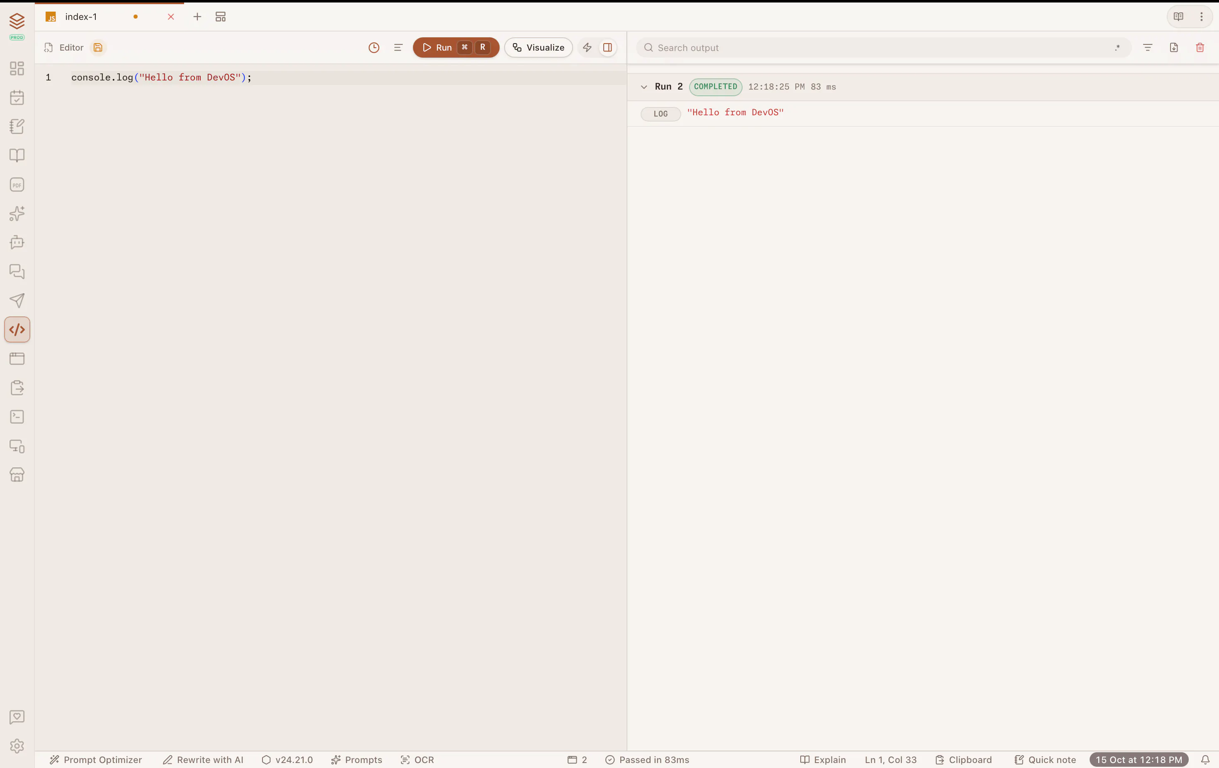
Task: Click Rewrite with AI
Action: (x=204, y=760)
